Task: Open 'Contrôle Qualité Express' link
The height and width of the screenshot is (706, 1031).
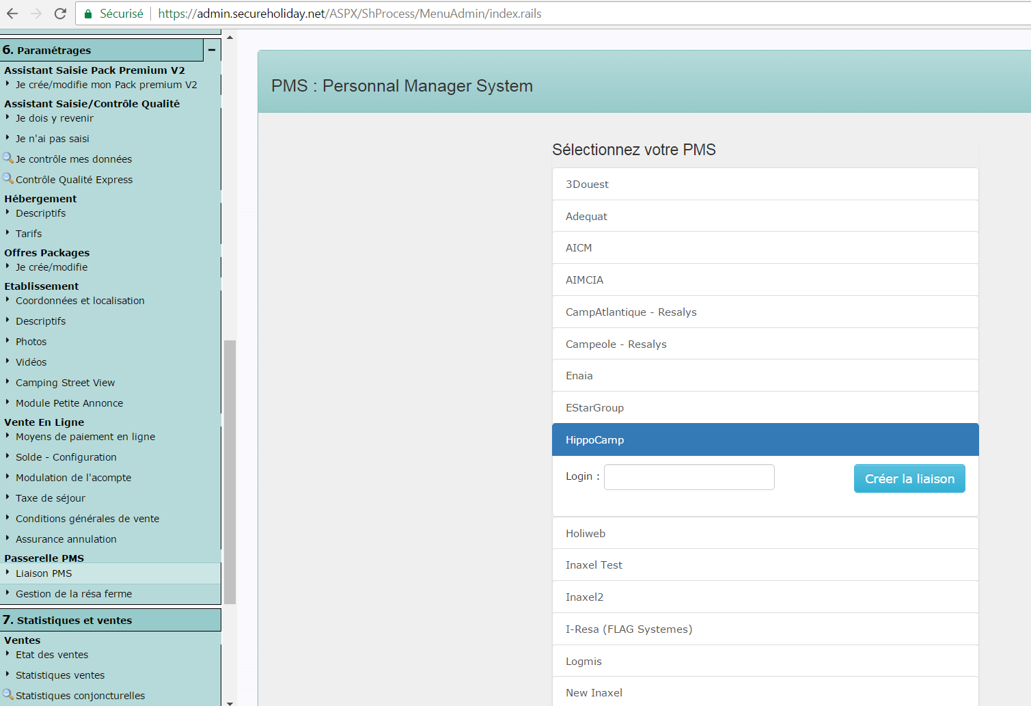Action: (x=74, y=180)
